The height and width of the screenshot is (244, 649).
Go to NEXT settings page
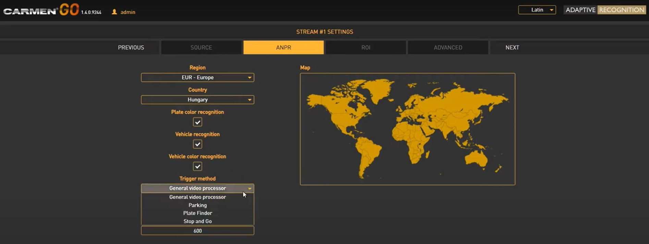click(x=512, y=48)
